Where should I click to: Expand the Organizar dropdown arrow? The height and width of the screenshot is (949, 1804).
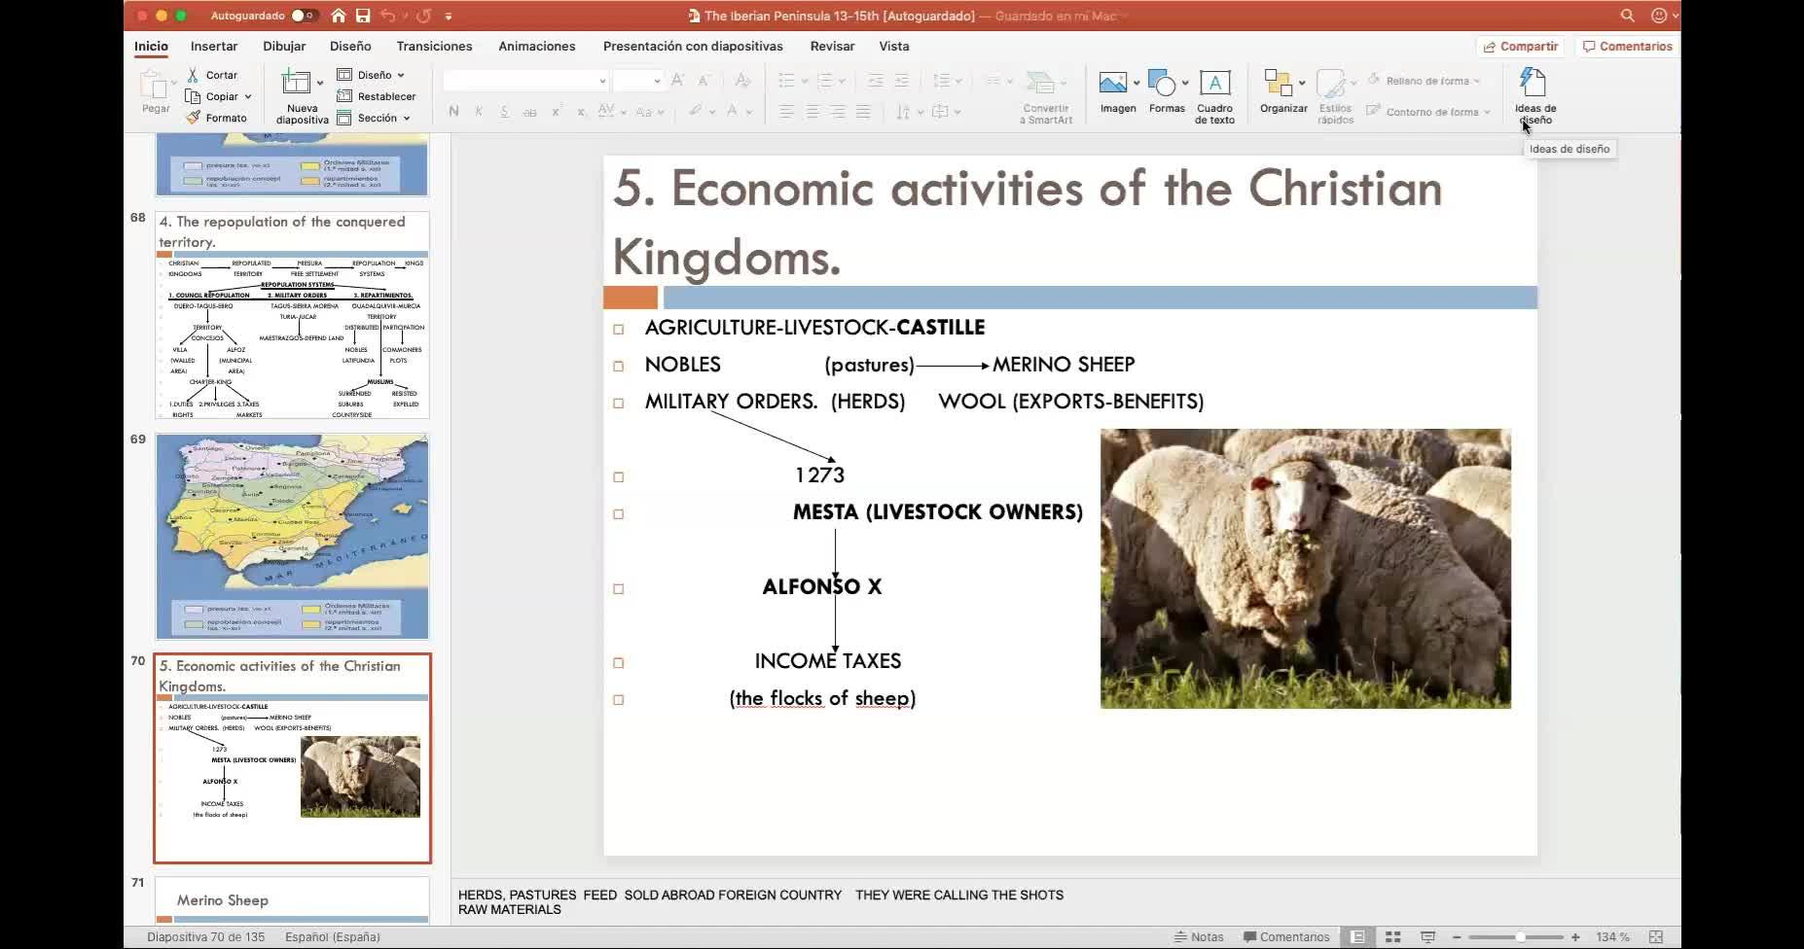[1301, 84]
